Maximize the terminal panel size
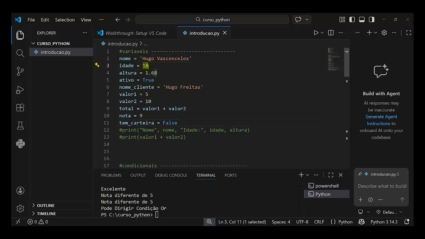Viewport: 425px width, 239px height. [x=331, y=175]
